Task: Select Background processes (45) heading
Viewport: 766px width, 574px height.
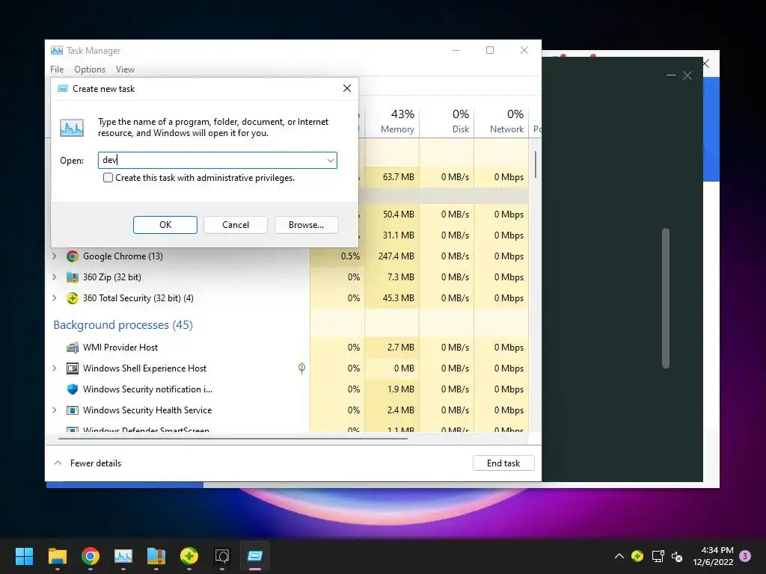Action: tap(123, 325)
